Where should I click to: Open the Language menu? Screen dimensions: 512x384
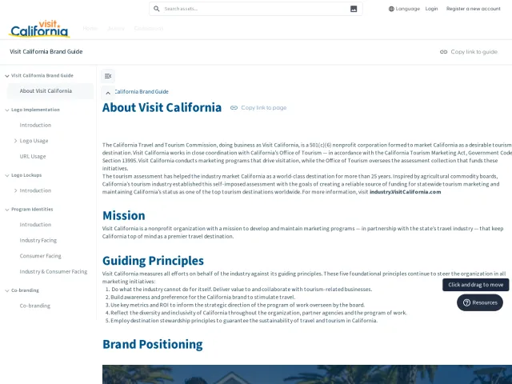[x=404, y=9]
